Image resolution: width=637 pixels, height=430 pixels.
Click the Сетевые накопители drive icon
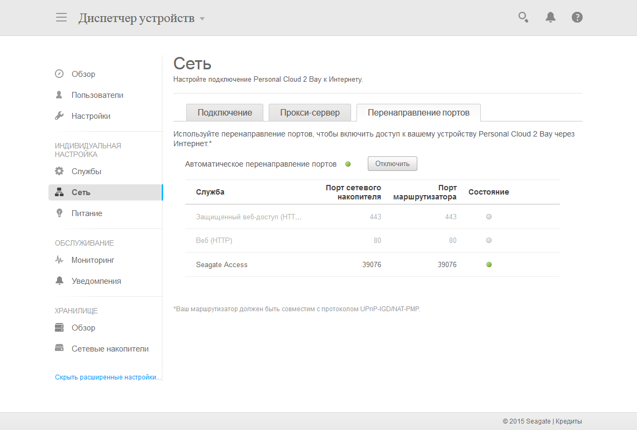click(59, 348)
